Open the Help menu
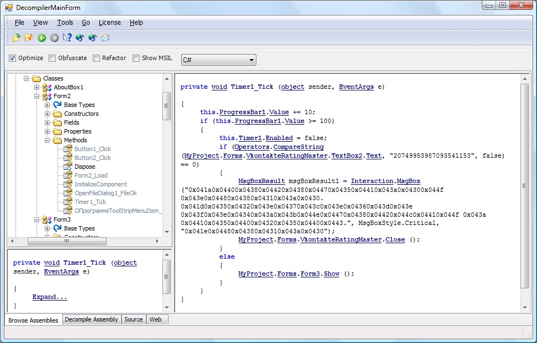 click(136, 23)
